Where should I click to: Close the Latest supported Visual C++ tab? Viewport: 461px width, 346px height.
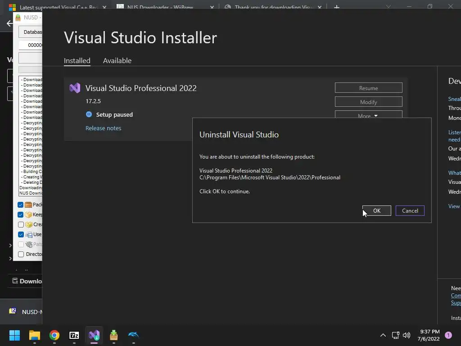point(104,7)
